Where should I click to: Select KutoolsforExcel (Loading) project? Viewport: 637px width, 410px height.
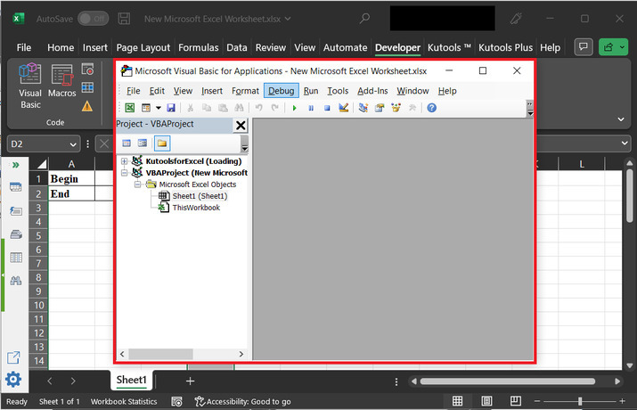tap(193, 161)
